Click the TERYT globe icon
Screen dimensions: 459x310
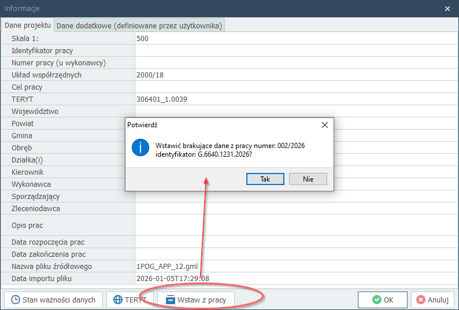click(x=118, y=300)
